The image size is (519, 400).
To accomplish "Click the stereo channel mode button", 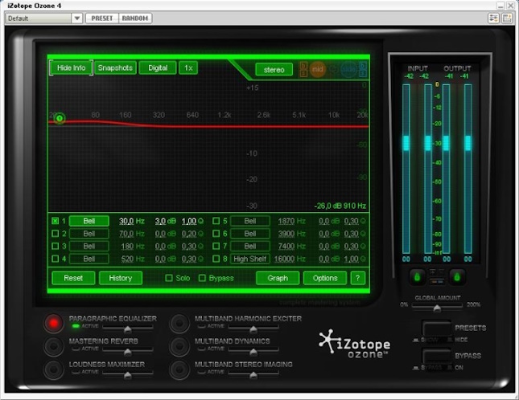I will pos(274,70).
